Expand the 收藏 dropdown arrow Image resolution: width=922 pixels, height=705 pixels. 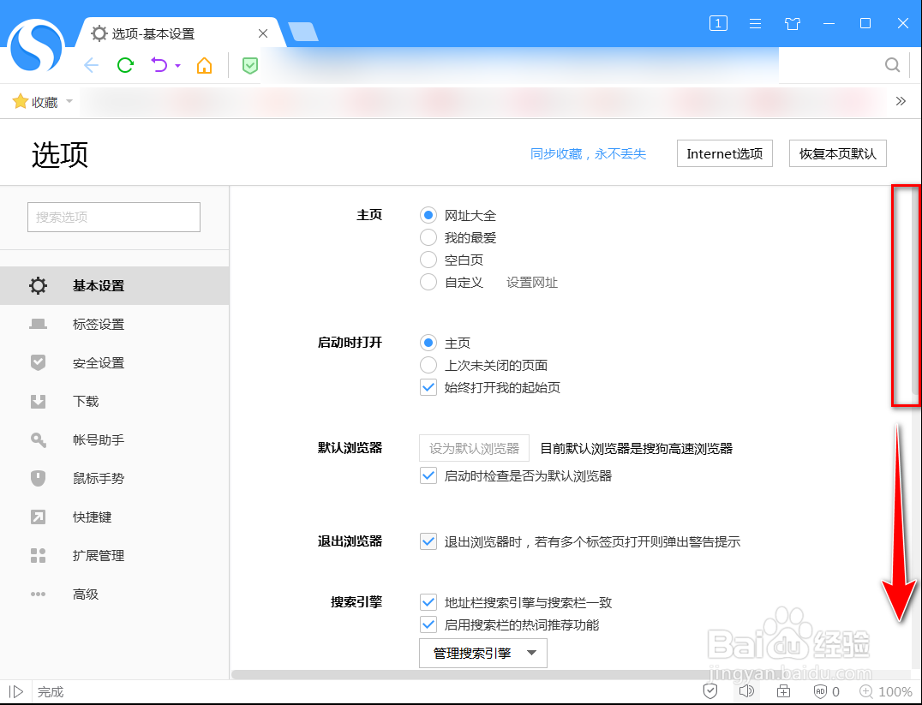coord(69,101)
